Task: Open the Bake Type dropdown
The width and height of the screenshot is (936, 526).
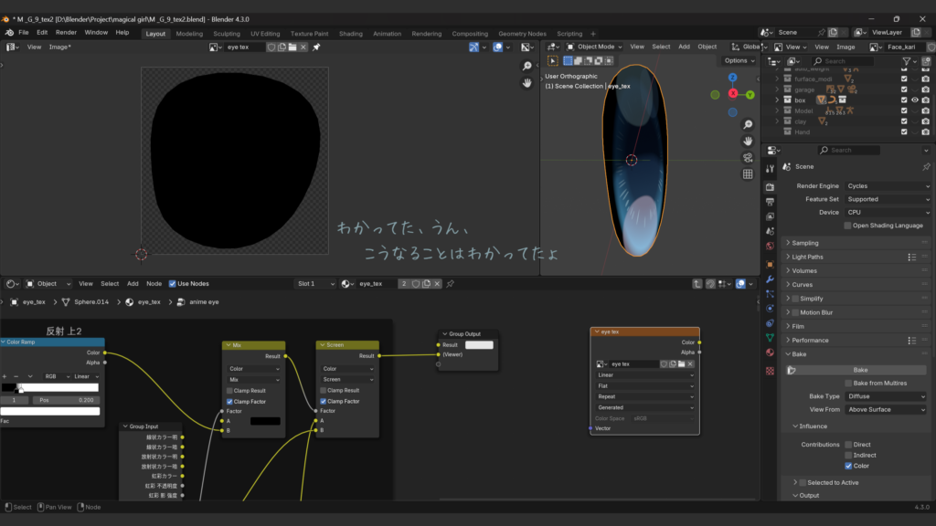Action: (885, 396)
